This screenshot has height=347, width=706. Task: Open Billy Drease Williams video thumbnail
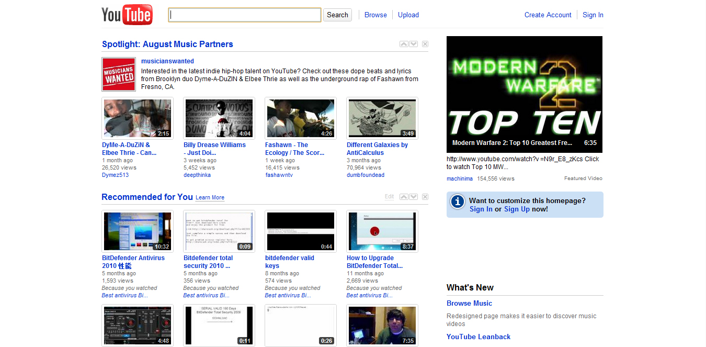pos(219,118)
